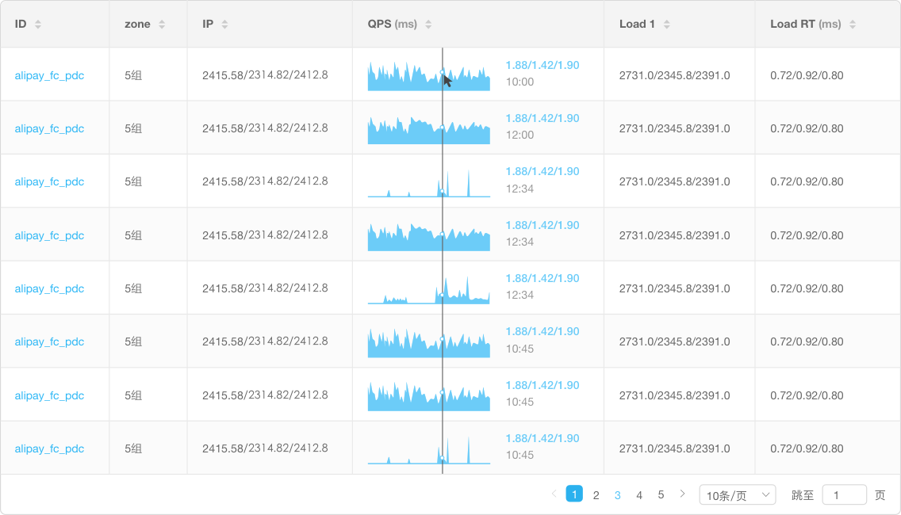Advance to the next page with the right chevron
The width and height of the screenshot is (901, 515).
[682, 494]
